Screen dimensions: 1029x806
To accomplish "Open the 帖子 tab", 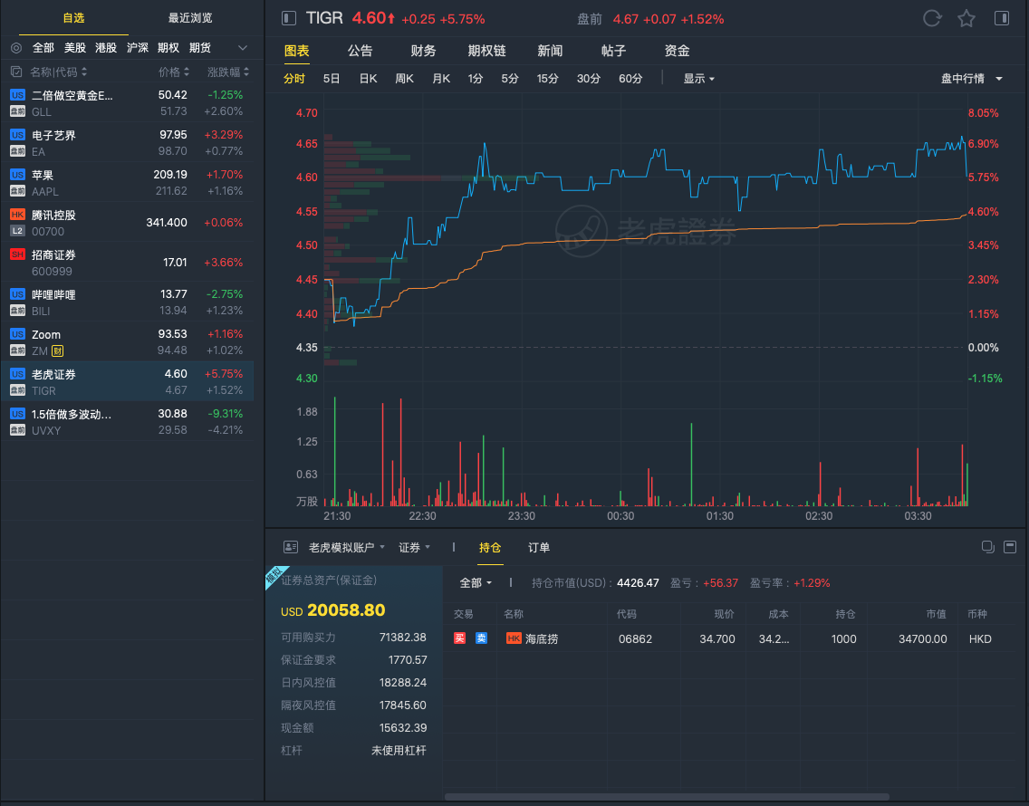I will pyautogui.click(x=613, y=51).
